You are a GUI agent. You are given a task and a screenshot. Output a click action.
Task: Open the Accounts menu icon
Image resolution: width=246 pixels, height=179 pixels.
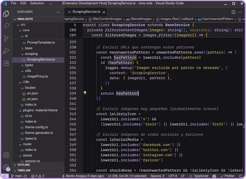click(x=6, y=155)
